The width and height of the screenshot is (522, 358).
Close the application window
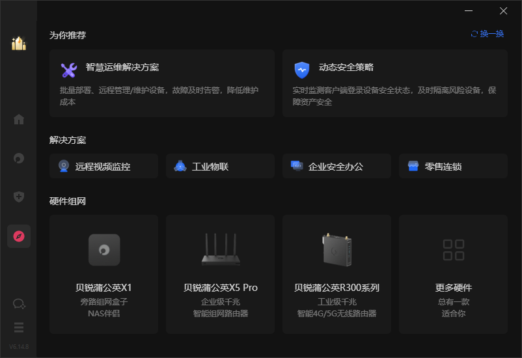click(x=503, y=10)
